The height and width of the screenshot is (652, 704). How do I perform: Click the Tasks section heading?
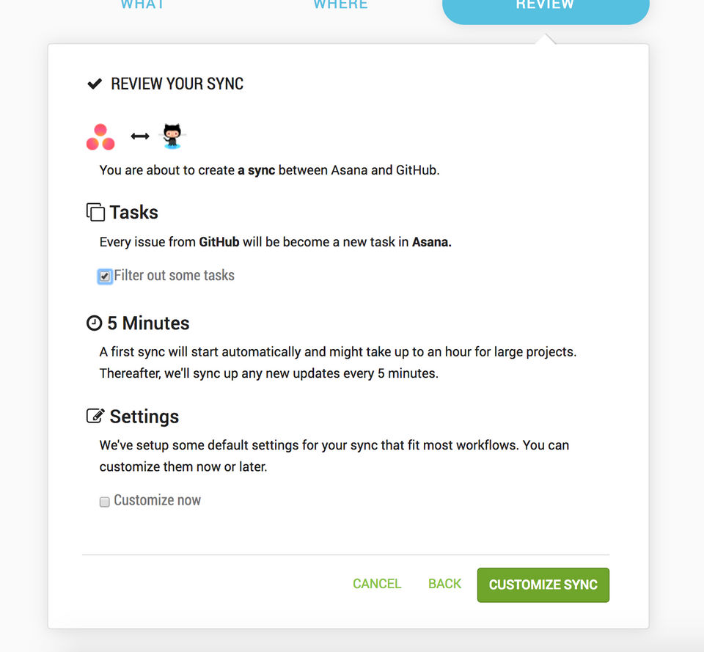[x=133, y=213]
